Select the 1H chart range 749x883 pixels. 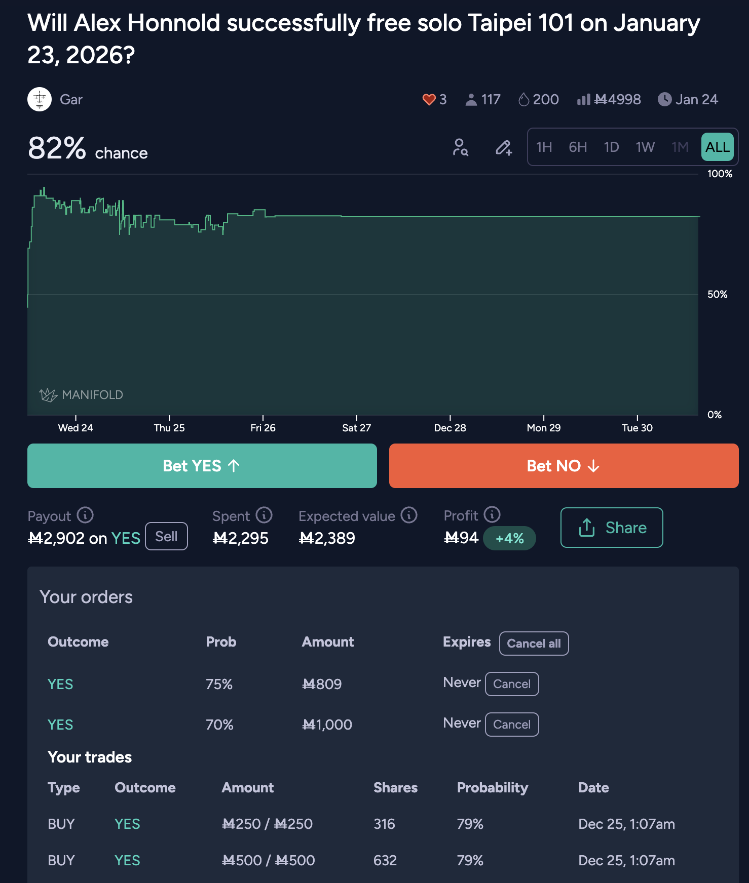coord(544,147)
